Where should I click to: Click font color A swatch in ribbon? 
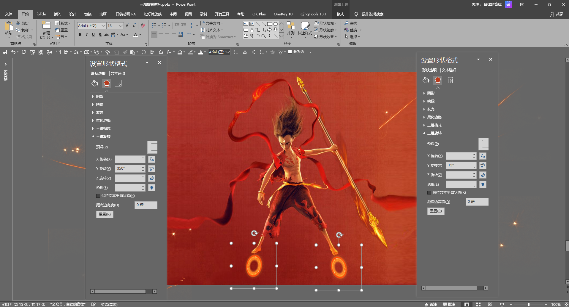(x=136, y=35)
